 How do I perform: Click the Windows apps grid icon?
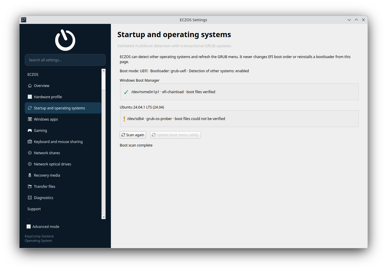point(30,119)
